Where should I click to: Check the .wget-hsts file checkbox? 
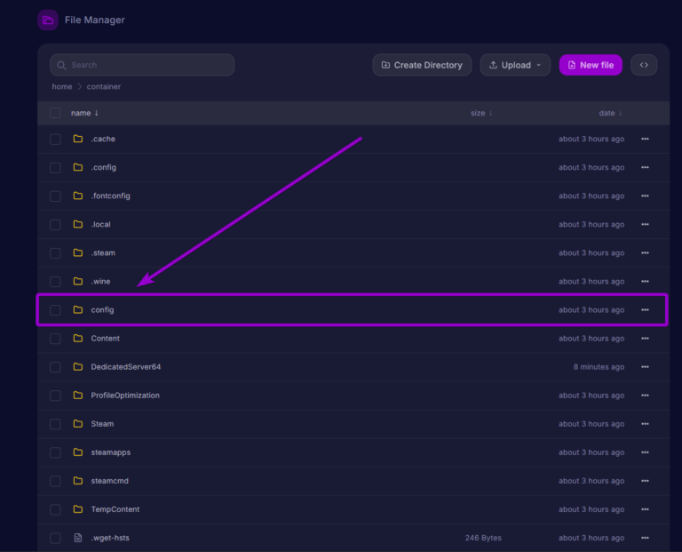coord(55,539)
